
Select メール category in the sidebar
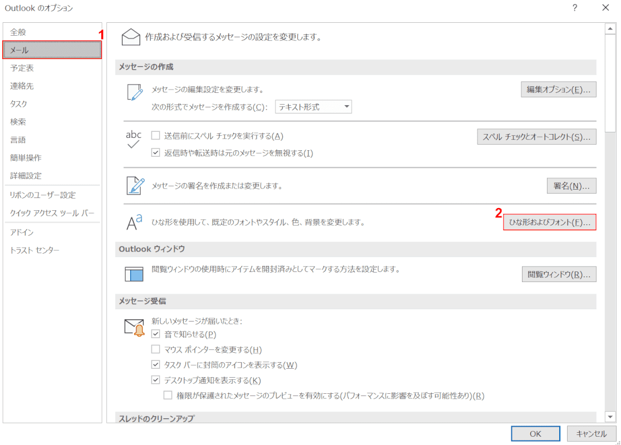click(52, 50)
